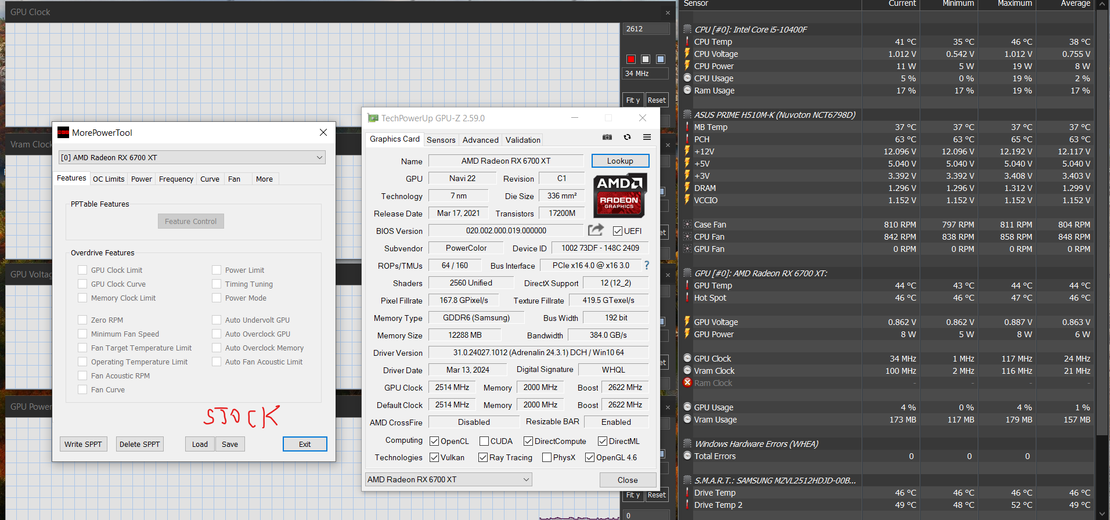Open the GPU-Z hamburger menu
1110x520 pixels.
[x=647, y=138]
